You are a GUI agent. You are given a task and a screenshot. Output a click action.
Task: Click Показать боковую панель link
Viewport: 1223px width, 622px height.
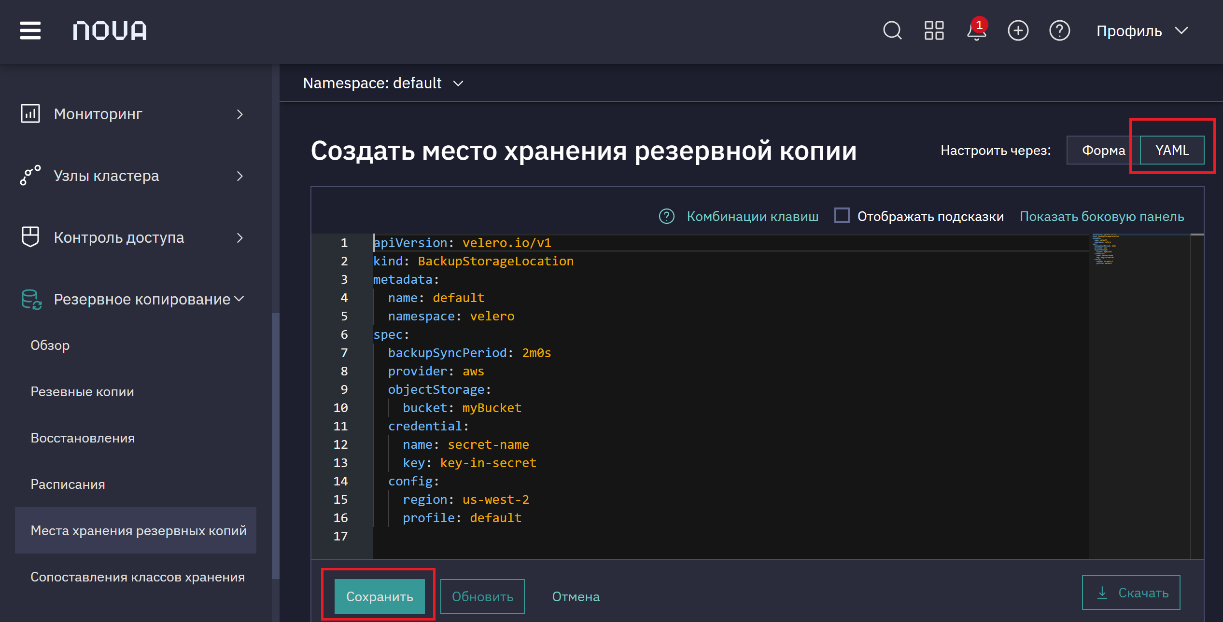(x=1102, y=216)
